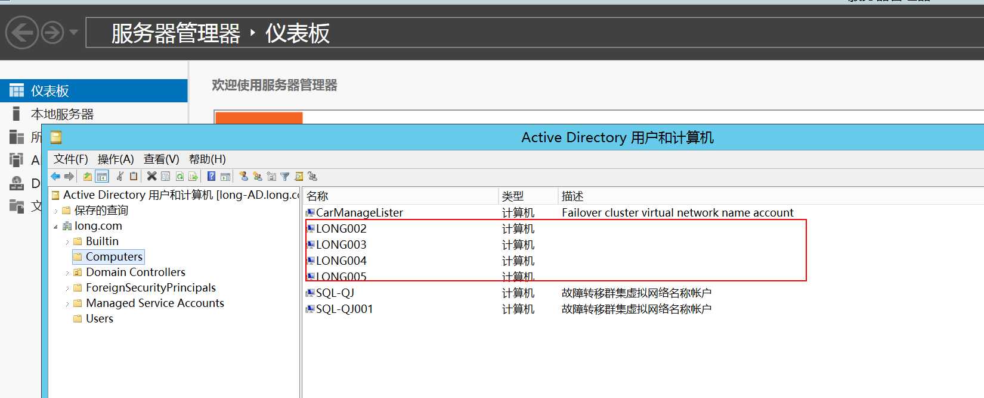Click Server Manager's forward arrow button

click(52, 32)
